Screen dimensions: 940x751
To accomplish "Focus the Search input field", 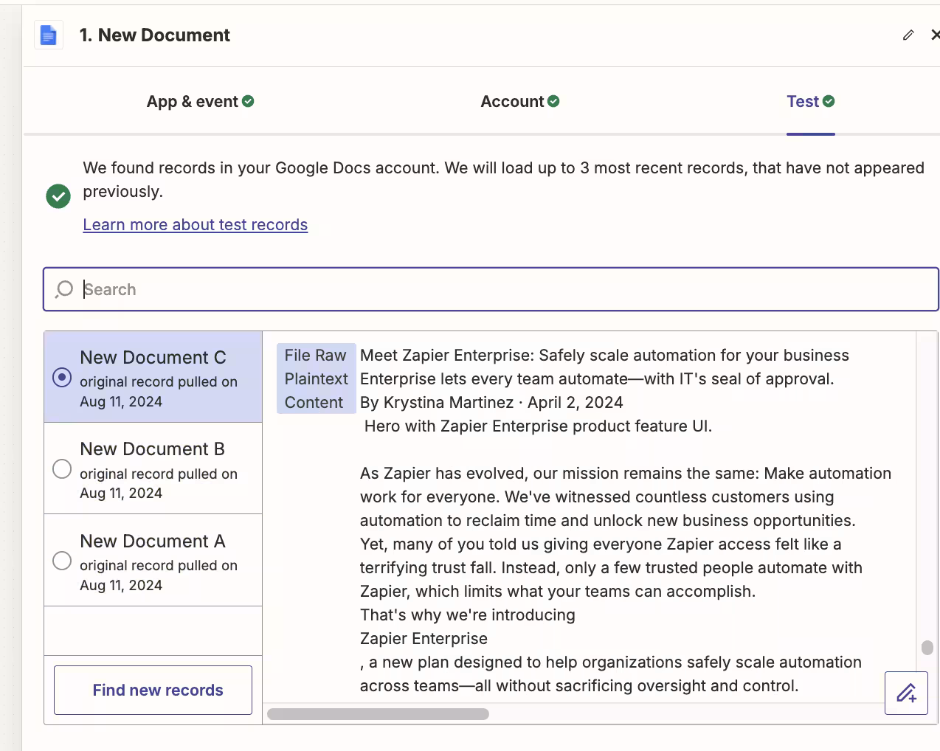I will tap(491, 289).
